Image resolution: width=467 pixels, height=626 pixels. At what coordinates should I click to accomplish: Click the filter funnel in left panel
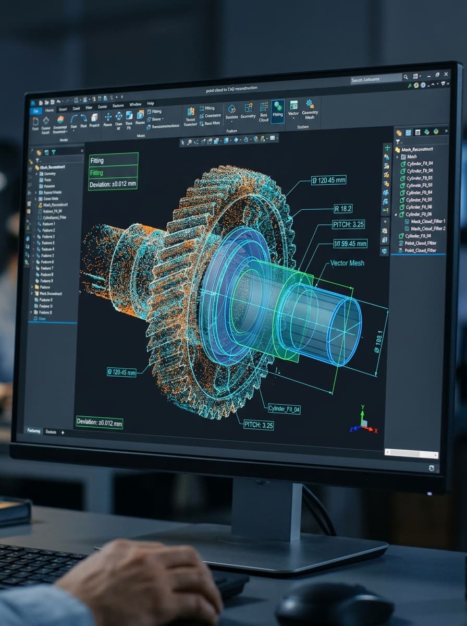click(x=38, y=160)
